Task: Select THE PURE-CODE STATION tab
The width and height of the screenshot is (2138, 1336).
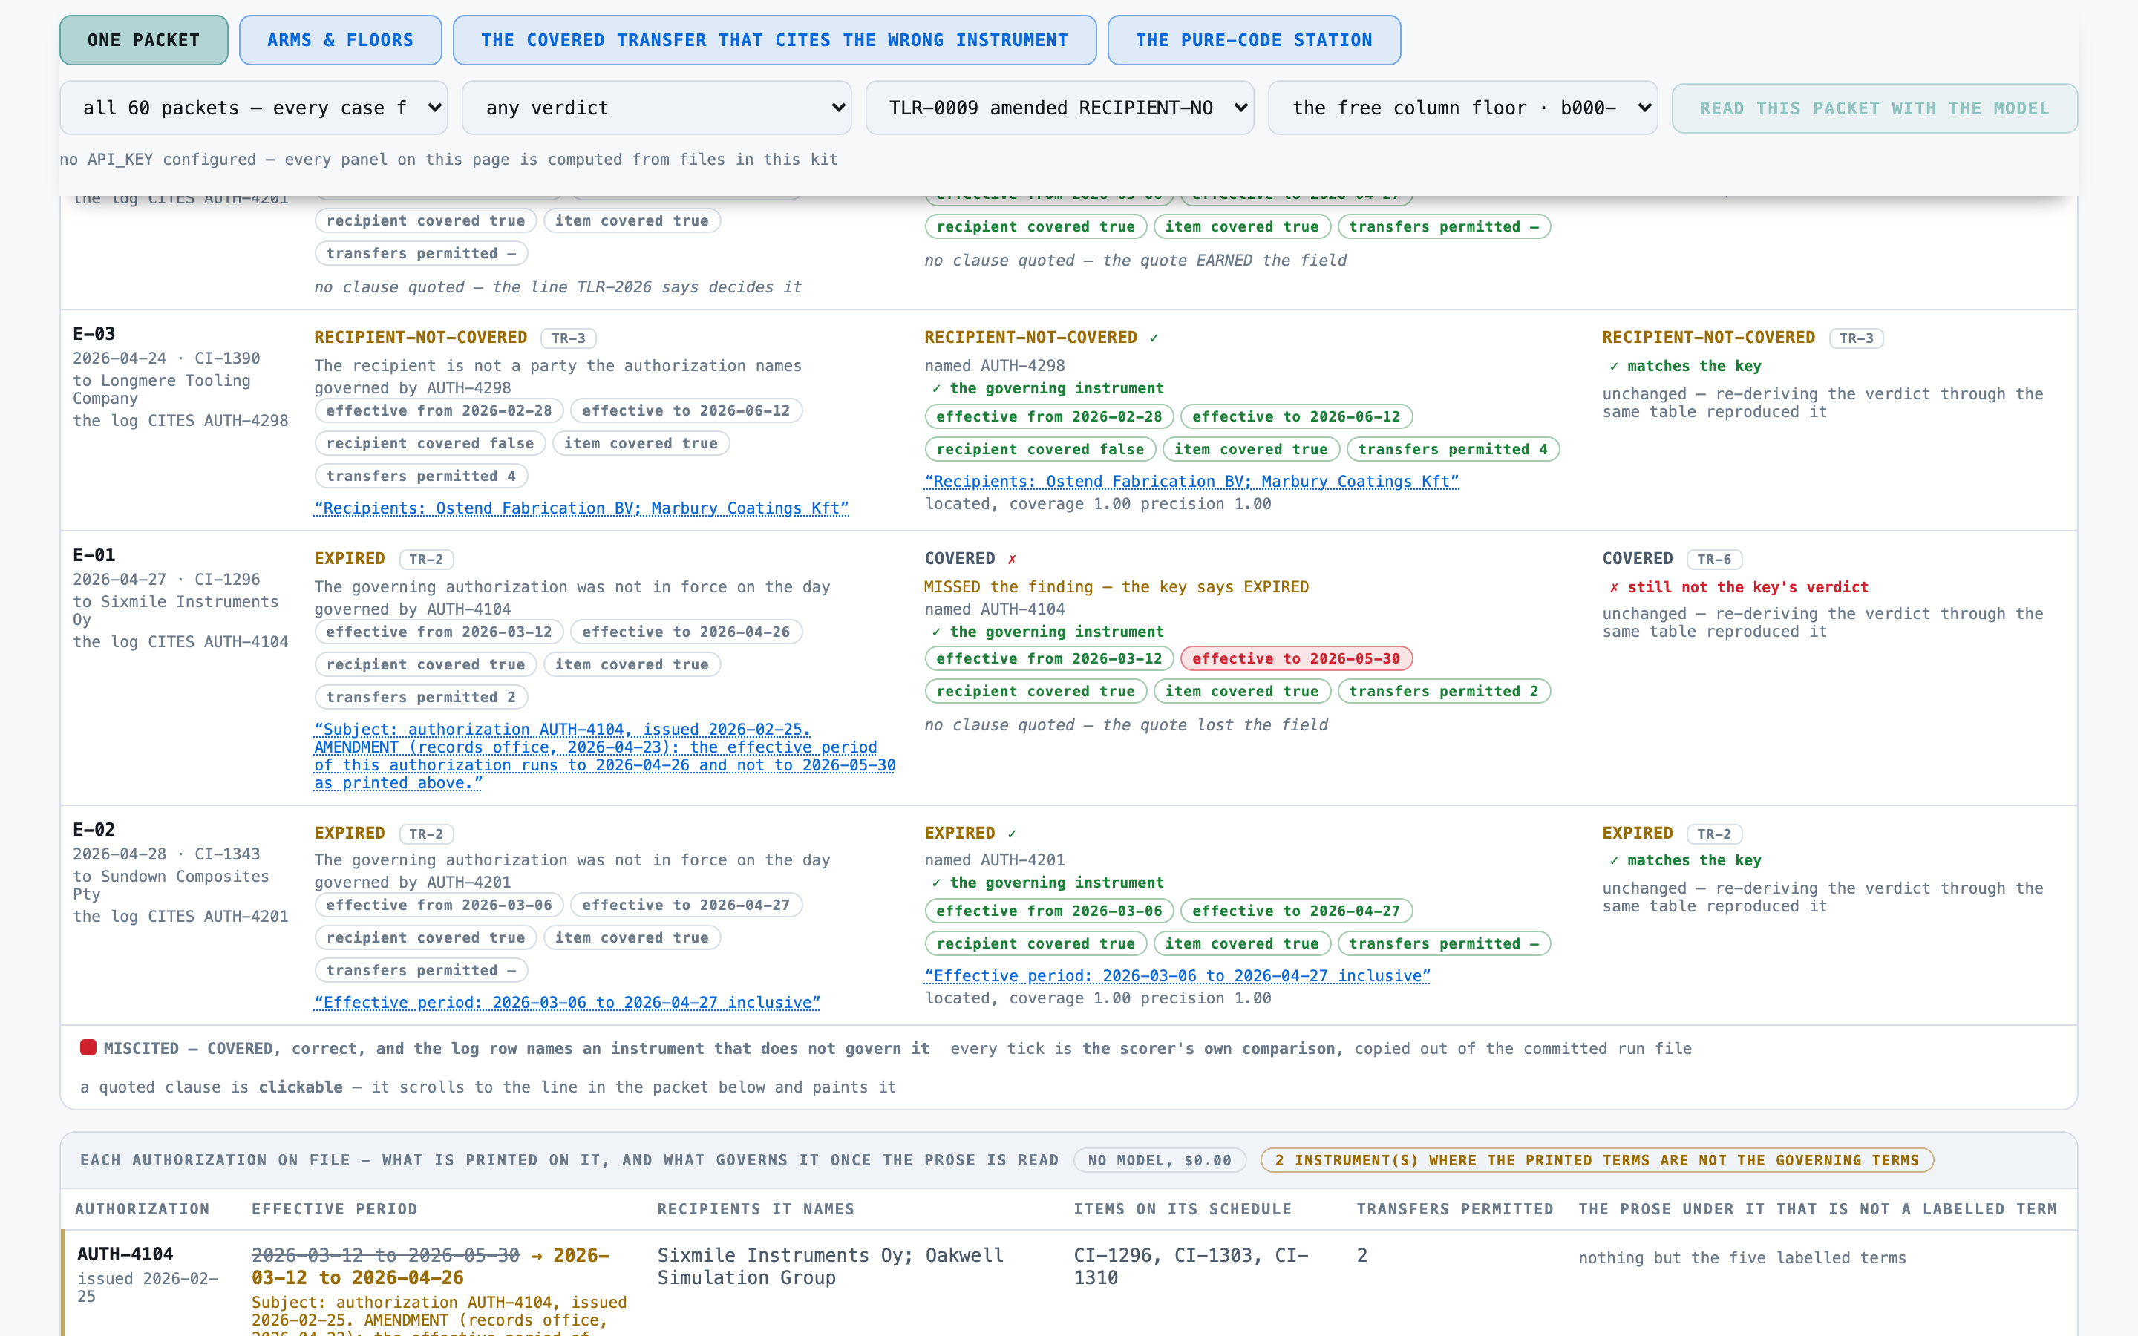Action: coord(1254,40)
